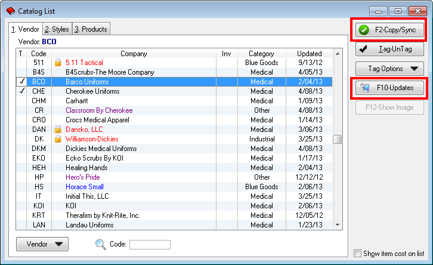The width and height of the screenshot is (433, 265).
Task: Click the lock icon beside Williamson-Dickies
Action: pyautogui.click(x=58, y=139)
